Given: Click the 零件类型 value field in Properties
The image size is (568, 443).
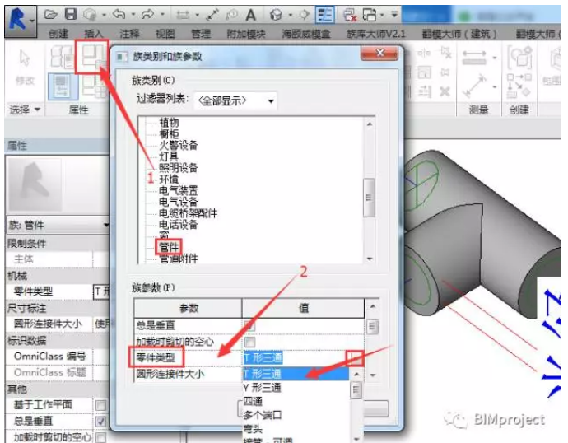Looking at the screenshot, I should click(x=101, y=291).
